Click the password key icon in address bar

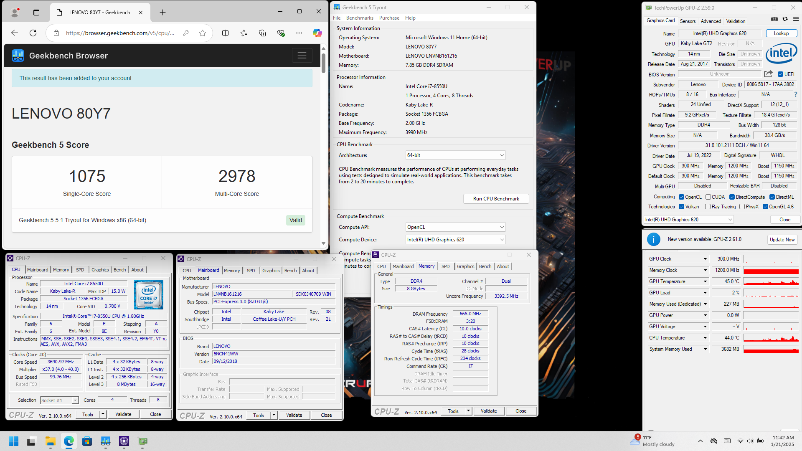[186, 33]
